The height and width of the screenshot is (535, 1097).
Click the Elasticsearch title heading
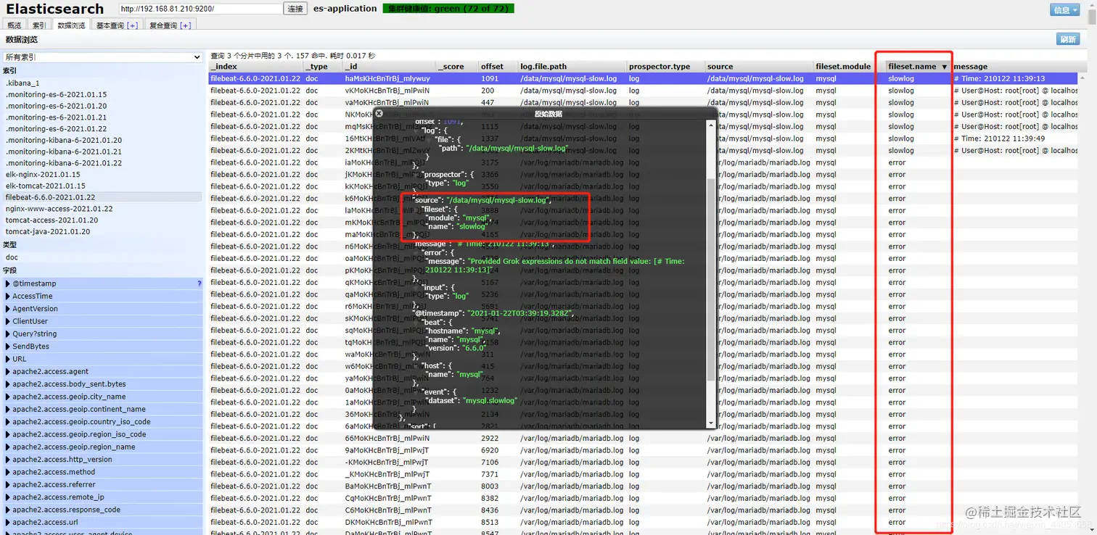55,9
